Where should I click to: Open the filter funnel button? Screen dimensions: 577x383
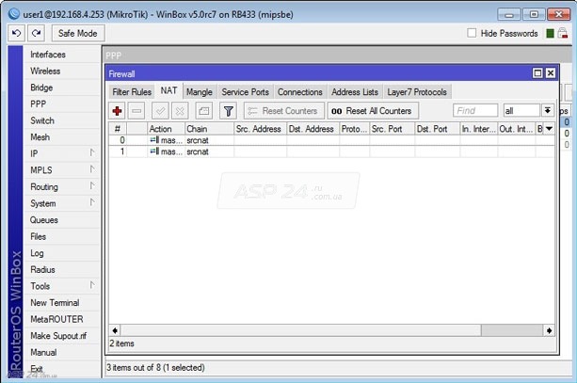click(228, 111)
